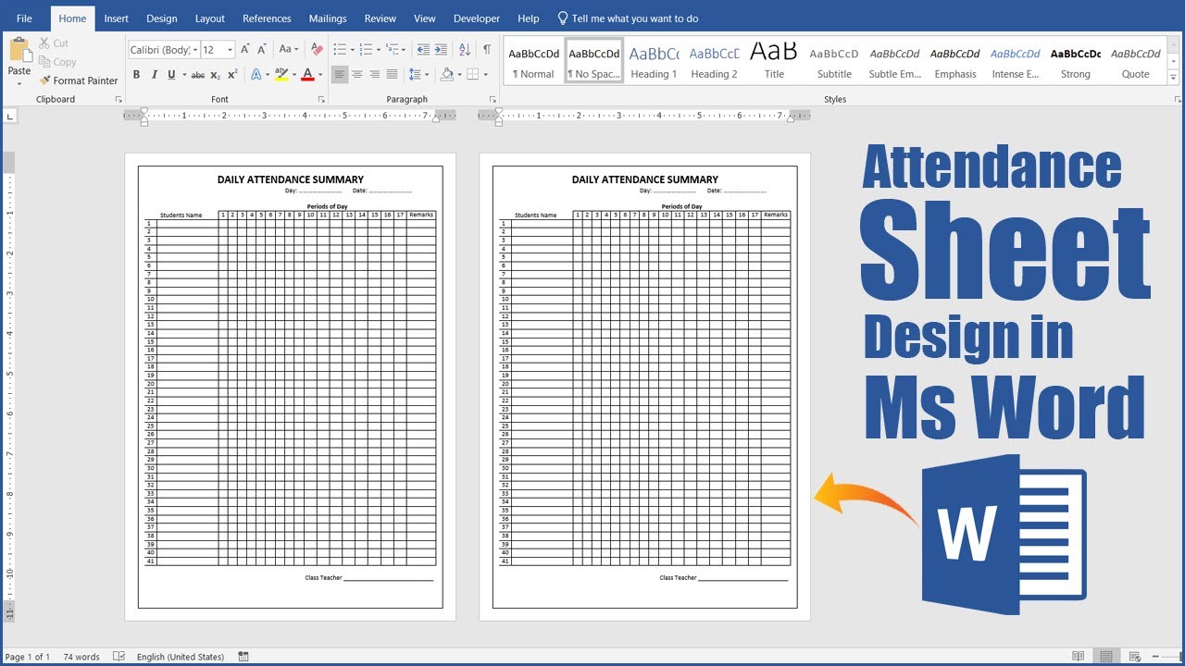Click the Shading paint bucket icon
The image size is (1185, 666).
pyautogui.click(x=447, y=75)
